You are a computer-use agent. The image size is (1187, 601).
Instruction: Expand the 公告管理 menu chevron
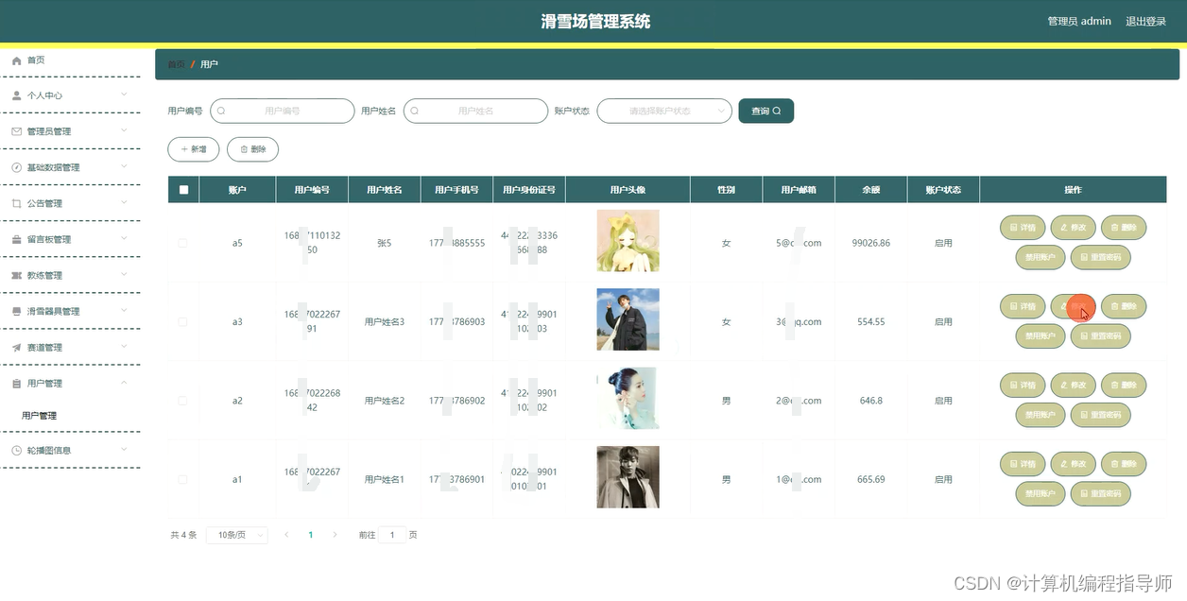coord(124,202)
